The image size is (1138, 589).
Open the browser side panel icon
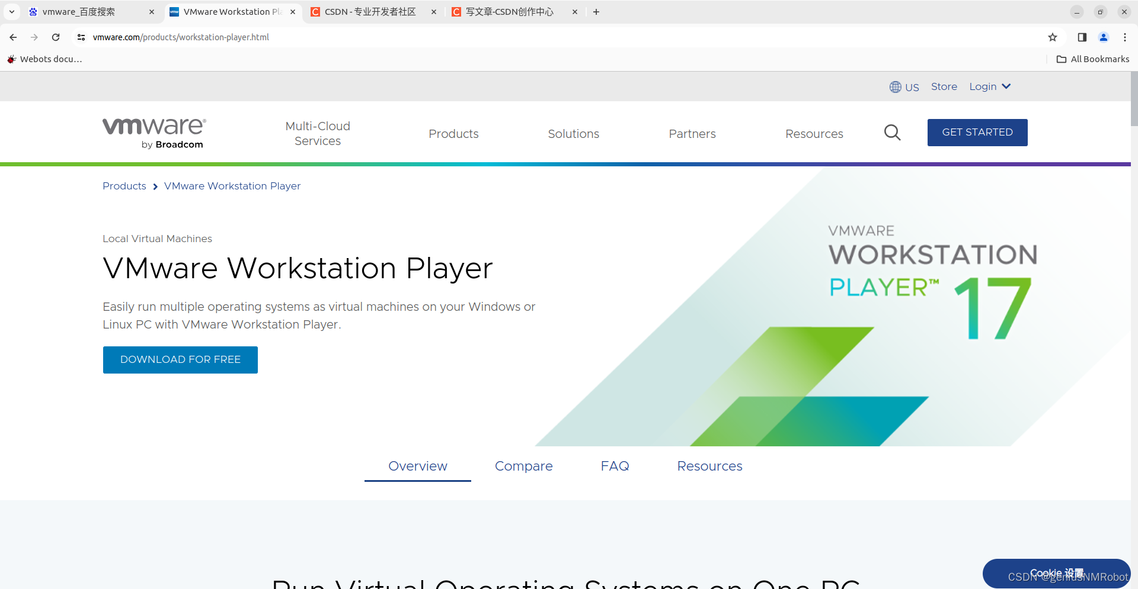1081,37
